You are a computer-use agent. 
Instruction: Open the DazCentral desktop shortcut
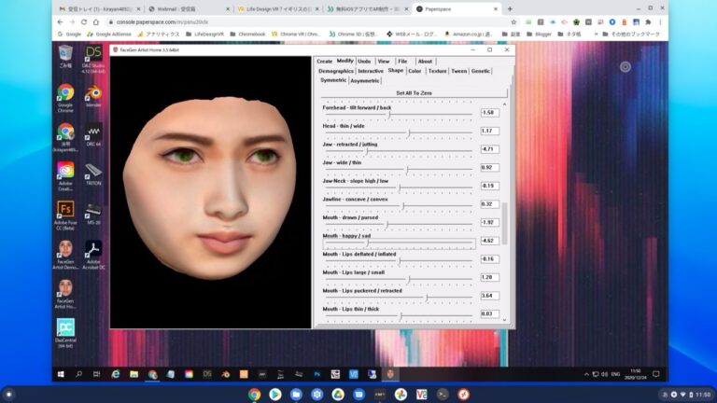click(65, 333)
